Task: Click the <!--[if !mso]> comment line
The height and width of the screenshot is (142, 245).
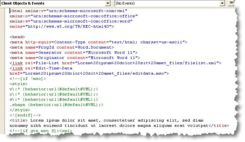Action: click(x=28, y=79)
